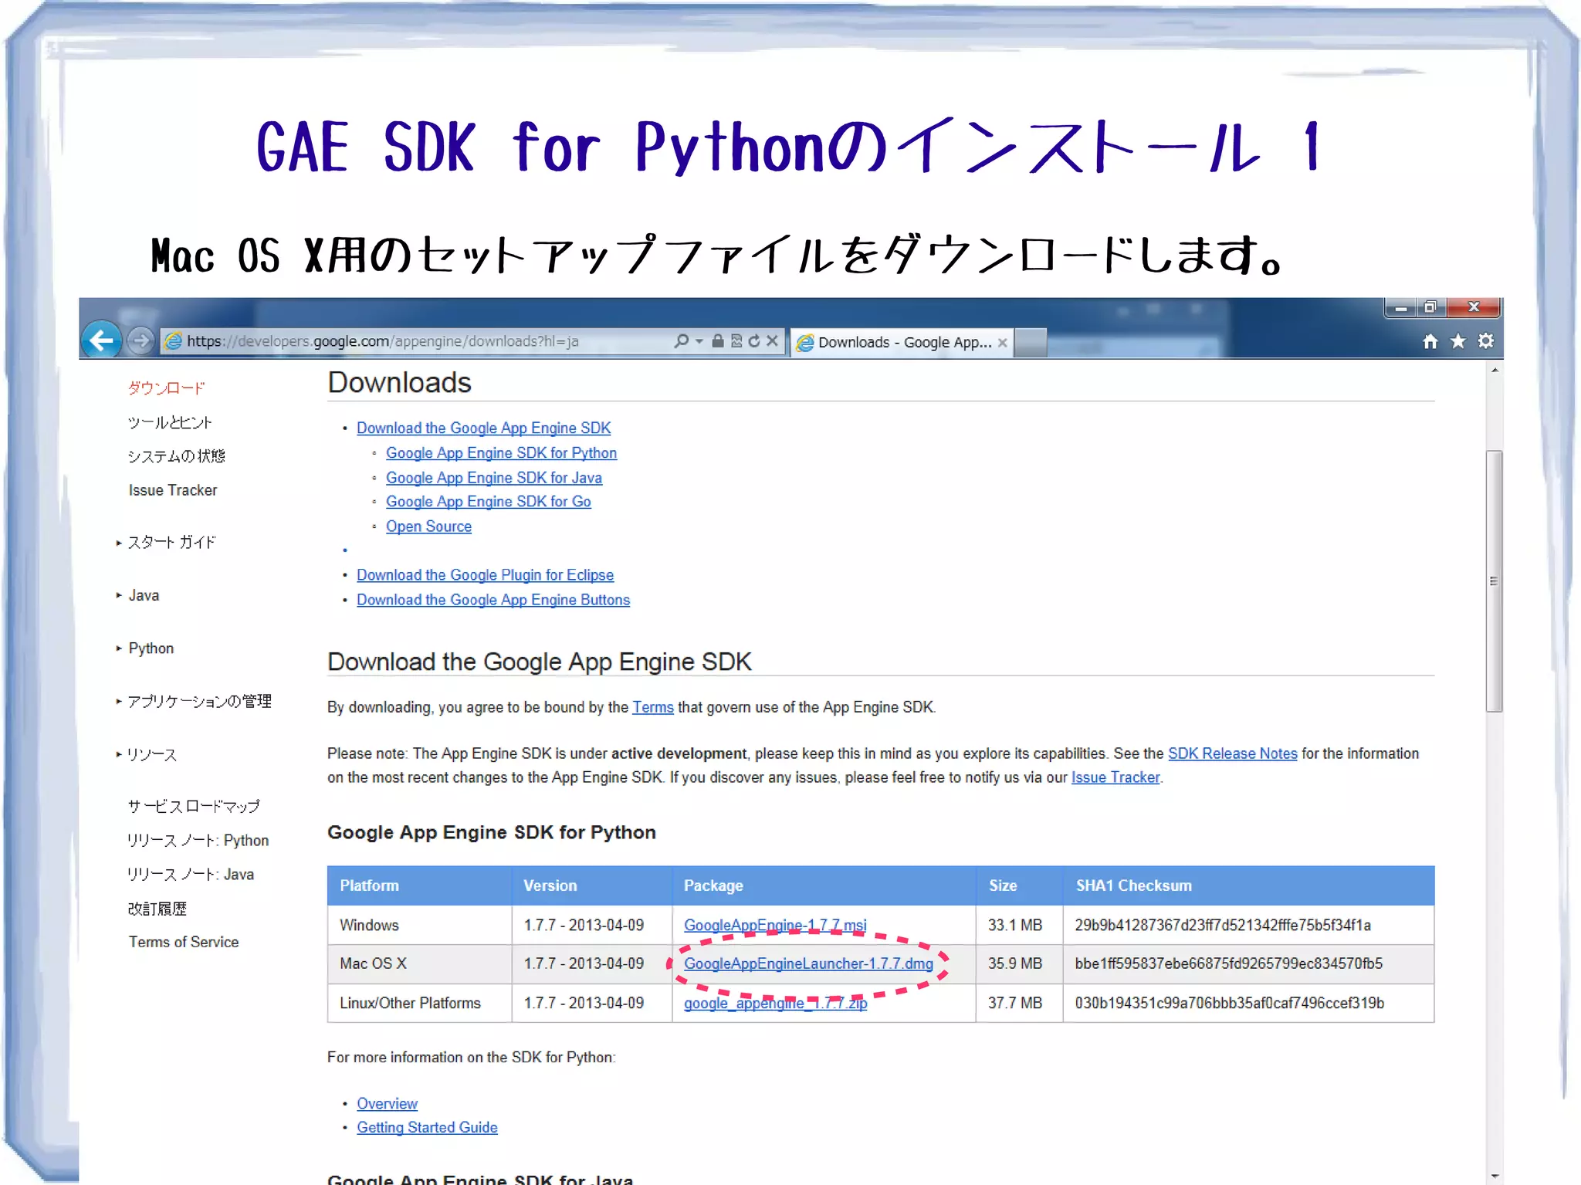Click the scrollbar down arrow

(1495, 1177)
